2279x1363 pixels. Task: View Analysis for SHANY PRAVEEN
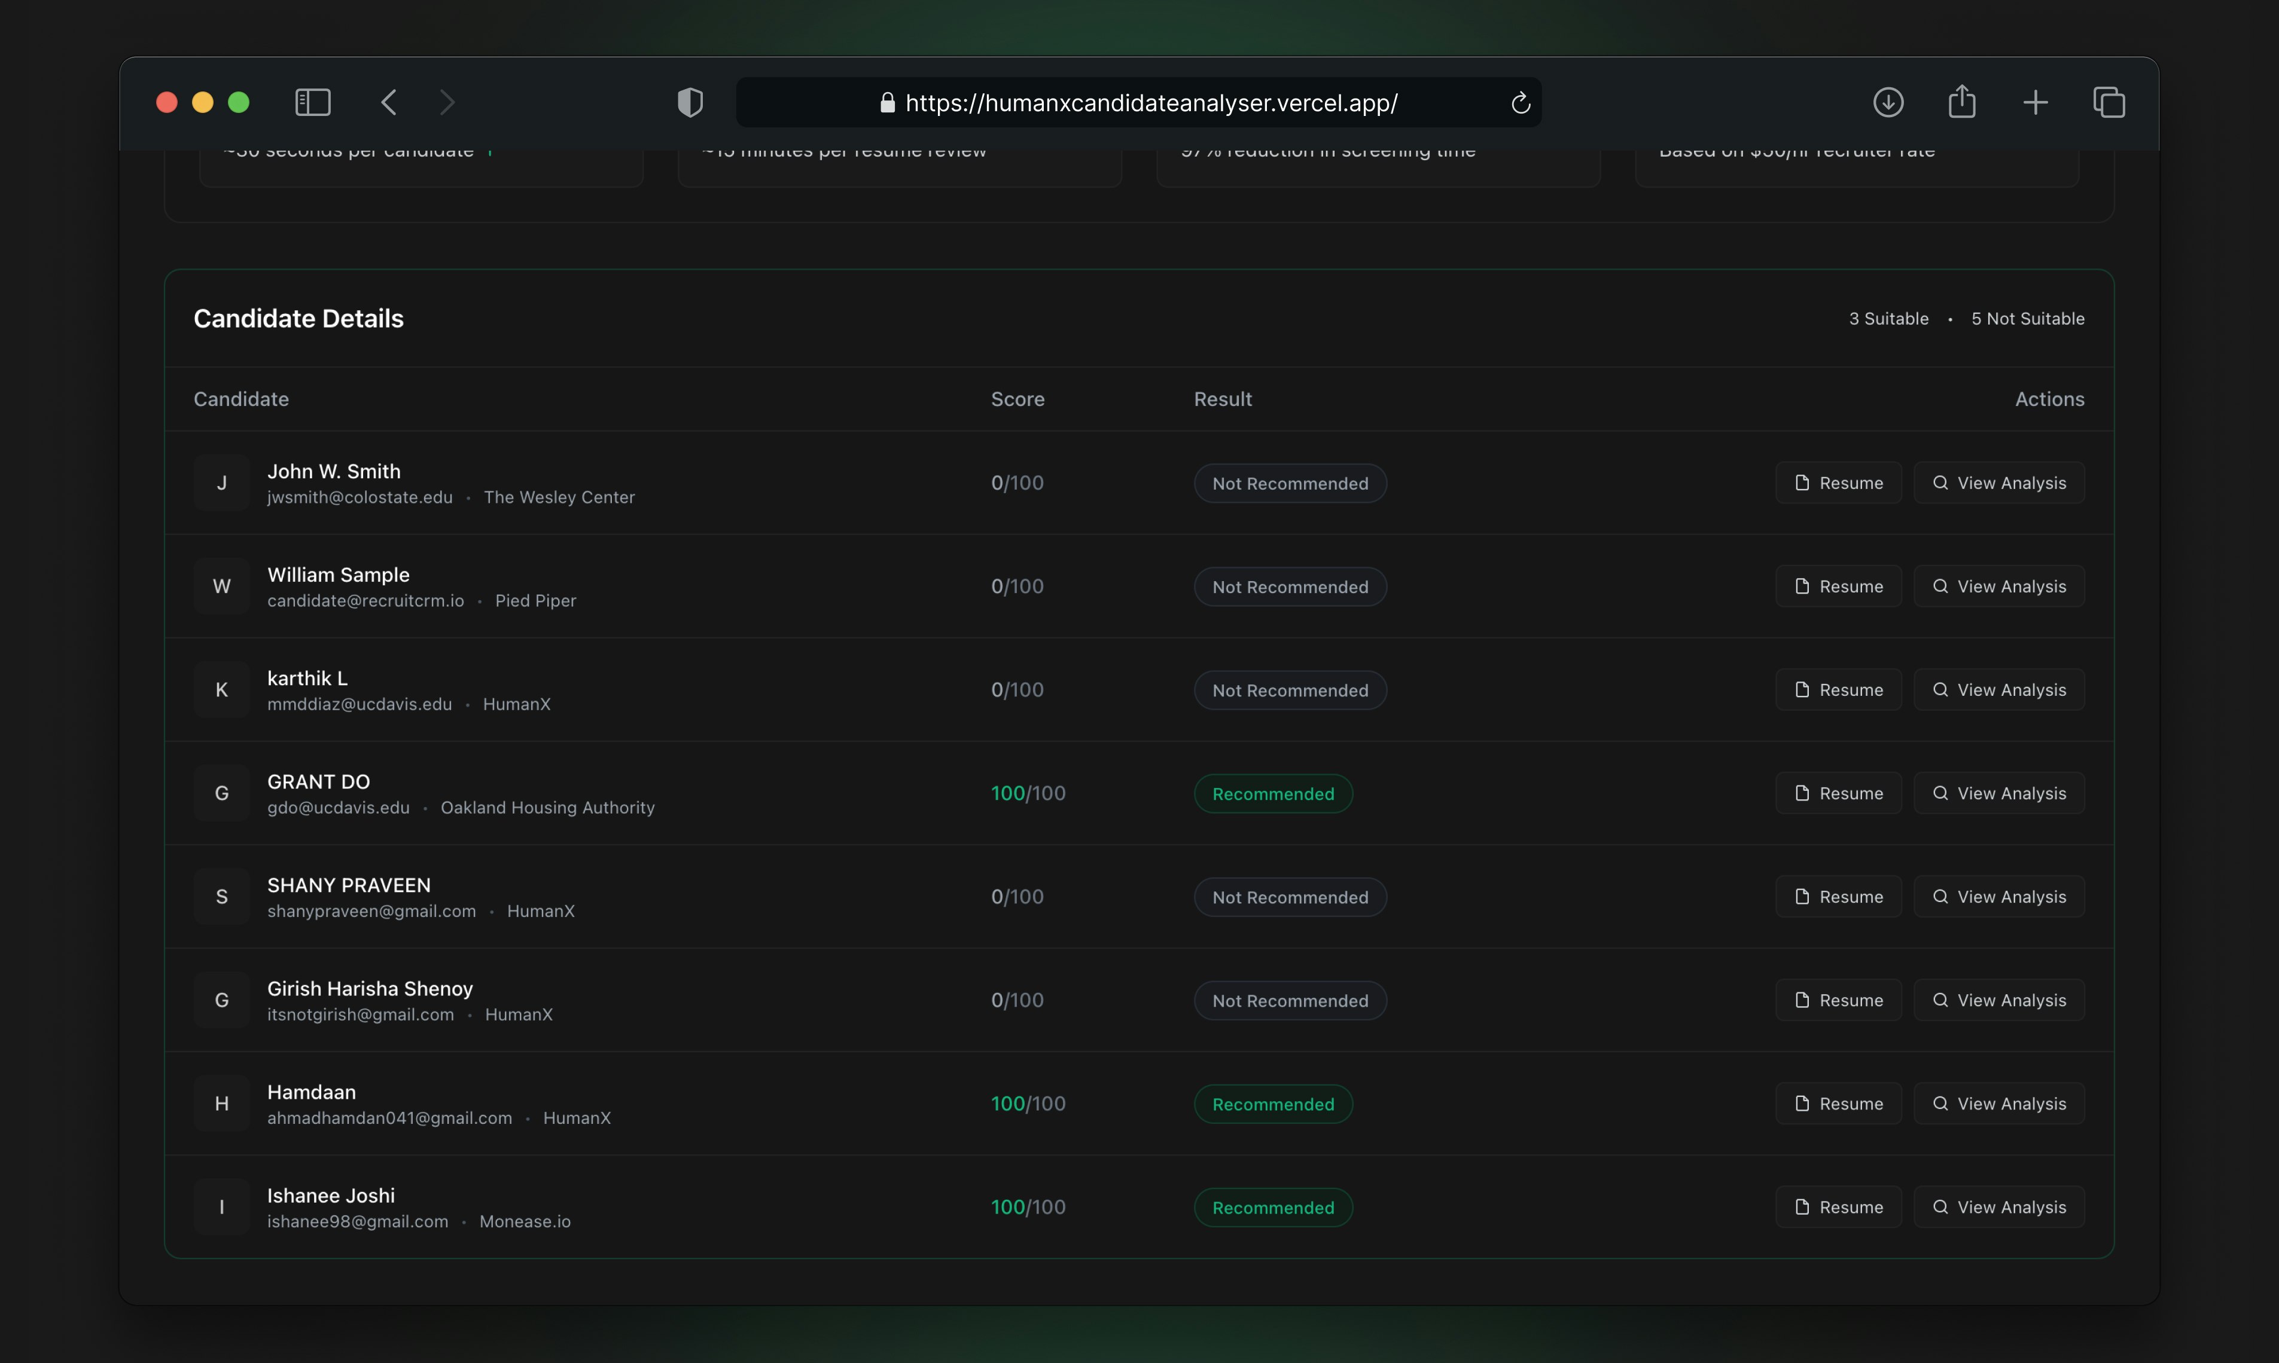pyautogui.click(x=1998, y=897)
